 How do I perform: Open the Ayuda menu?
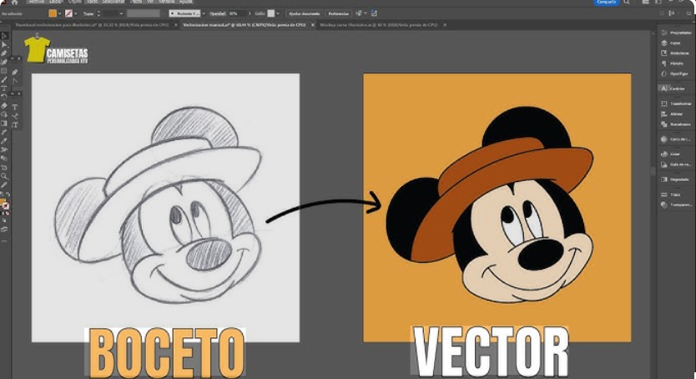(x=185, y=2)
